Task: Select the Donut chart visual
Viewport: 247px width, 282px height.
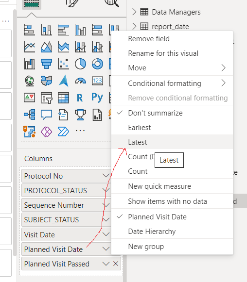Action: pos(97,64)
